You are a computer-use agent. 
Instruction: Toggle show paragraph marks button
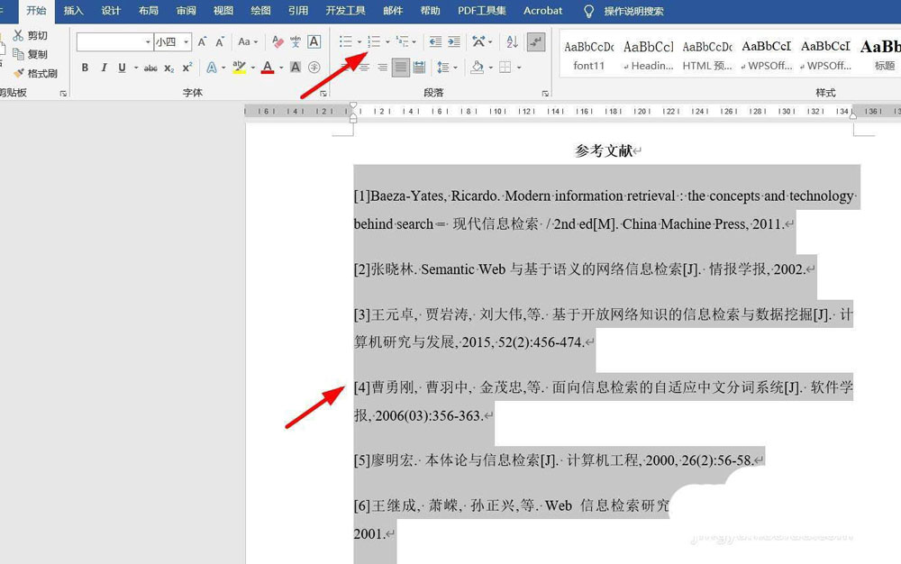click(x=536, y=41)
